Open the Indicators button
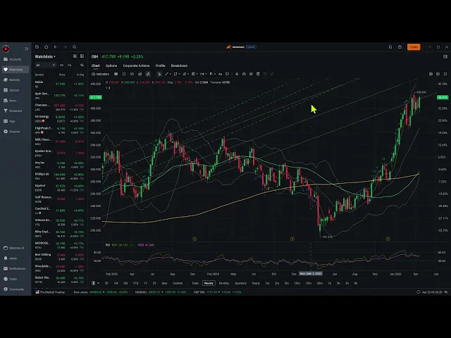The height and width of the screenshot is (338, 451). coord(100,74)
